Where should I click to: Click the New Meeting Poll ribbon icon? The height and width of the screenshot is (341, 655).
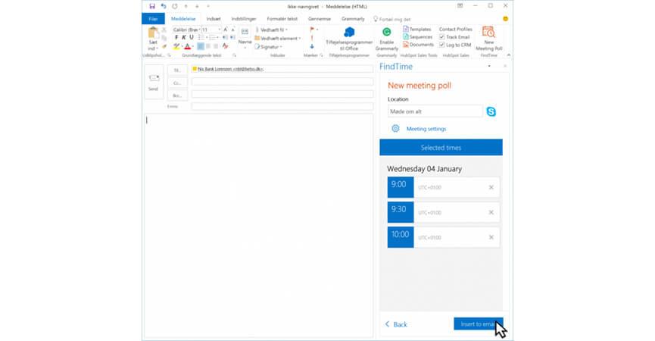(x=488, y=33)
